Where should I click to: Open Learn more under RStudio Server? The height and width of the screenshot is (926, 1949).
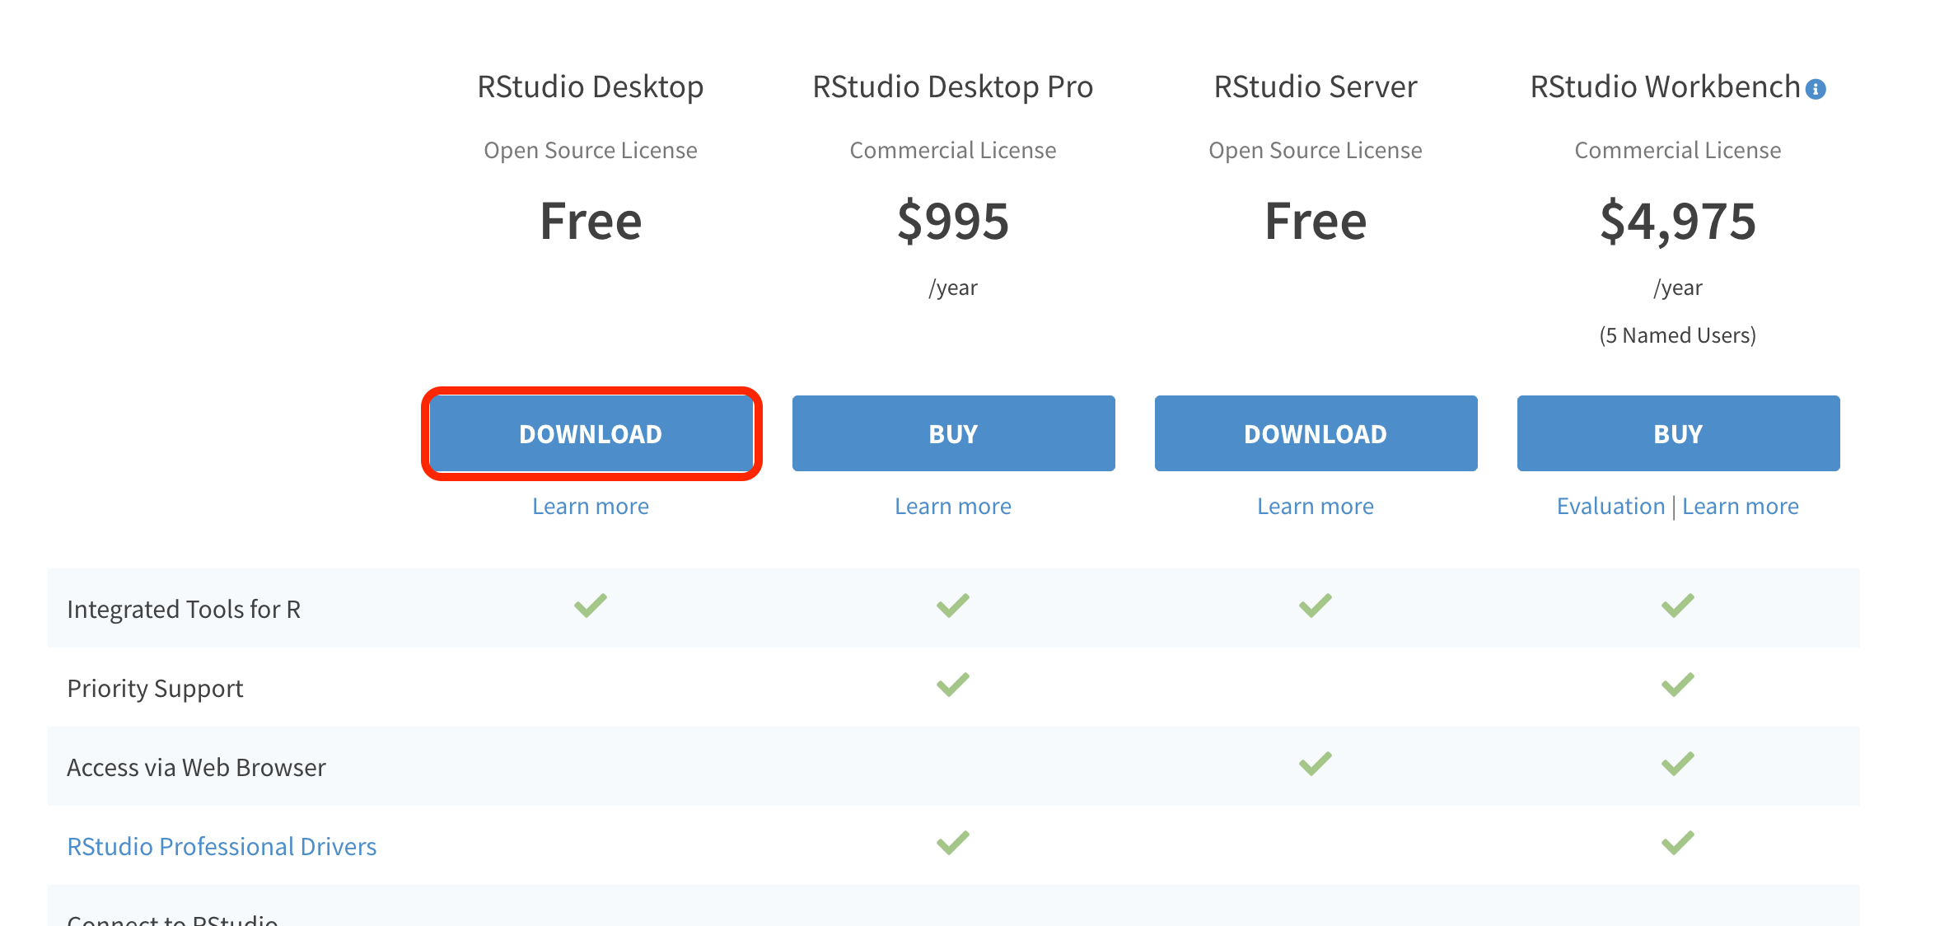click(x=1316, y=506)
